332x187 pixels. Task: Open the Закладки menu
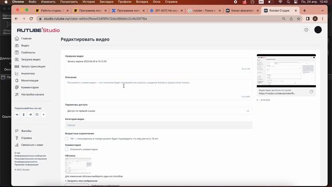coord(106,2)
